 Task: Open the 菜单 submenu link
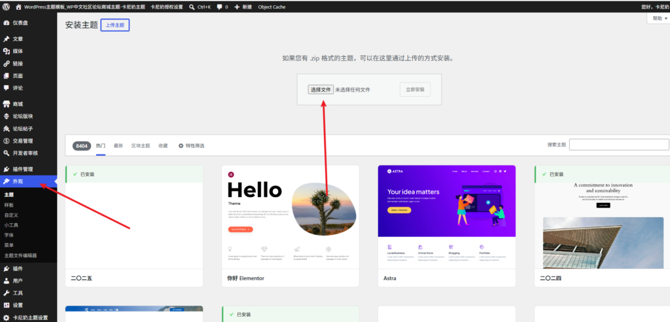[x=9, y=245]
